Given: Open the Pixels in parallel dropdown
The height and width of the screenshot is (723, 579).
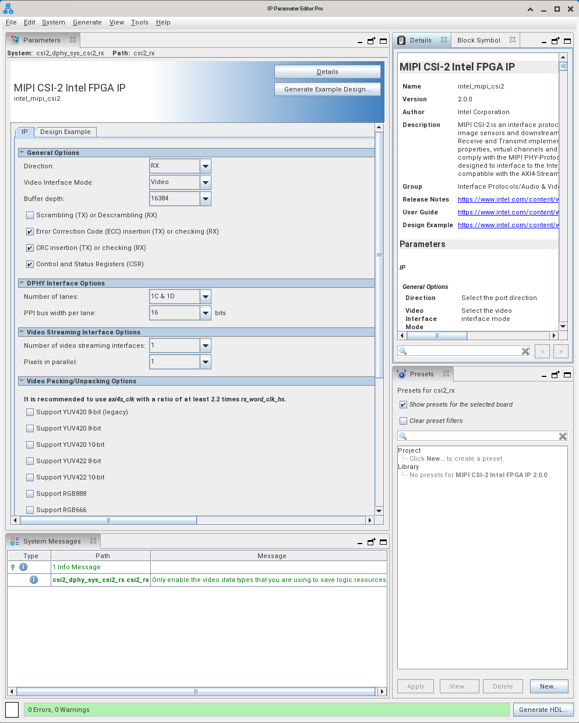Looking at the screenshot, I should point(206,362).
